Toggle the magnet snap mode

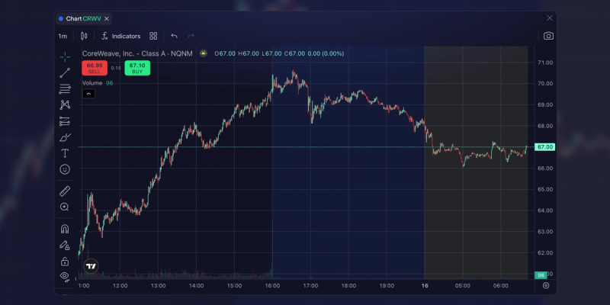(x=65, y=230)
